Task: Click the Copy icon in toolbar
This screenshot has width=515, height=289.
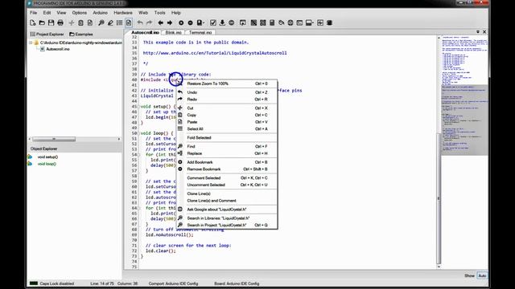Action: (x=80, y=22)
